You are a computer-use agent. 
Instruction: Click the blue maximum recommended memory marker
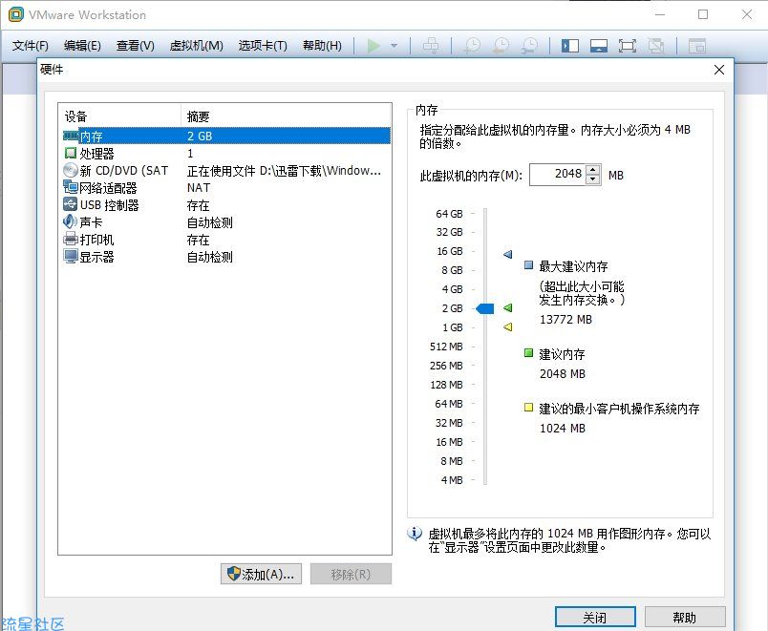pos(508,254)
